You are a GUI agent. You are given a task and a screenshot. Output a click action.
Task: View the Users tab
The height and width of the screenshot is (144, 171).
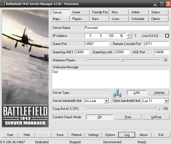tap(120, 19)
